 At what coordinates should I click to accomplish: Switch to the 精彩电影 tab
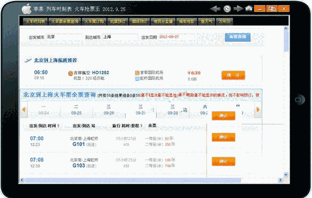point(186,21)
